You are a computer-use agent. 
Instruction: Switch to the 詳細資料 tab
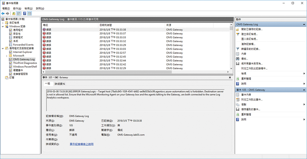tap(60, 84)
